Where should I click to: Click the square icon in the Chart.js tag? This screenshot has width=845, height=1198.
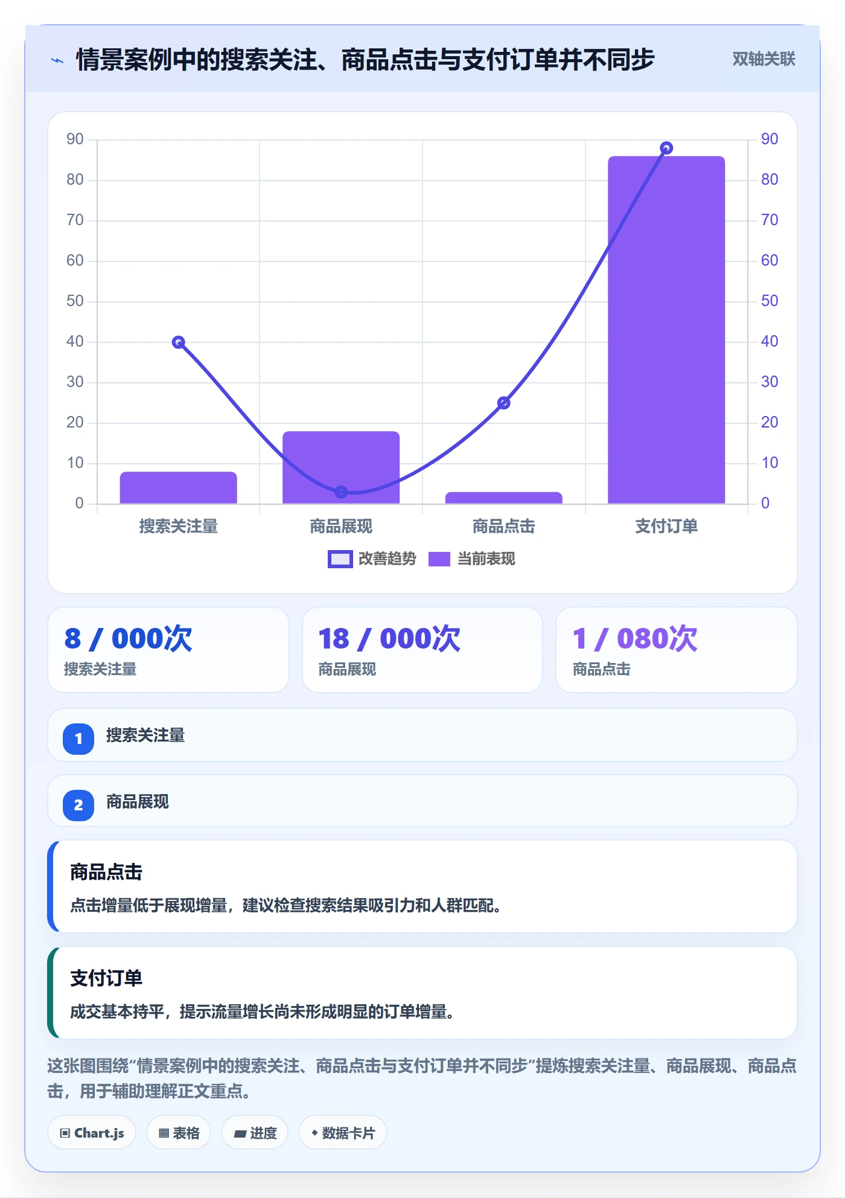tap(65, 1133)
